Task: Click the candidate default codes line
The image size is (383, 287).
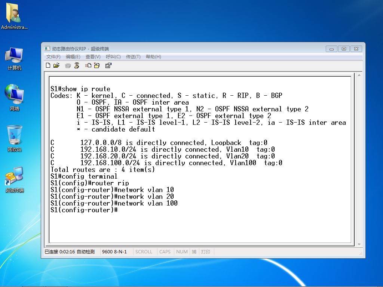Action: tap(116, 129)
